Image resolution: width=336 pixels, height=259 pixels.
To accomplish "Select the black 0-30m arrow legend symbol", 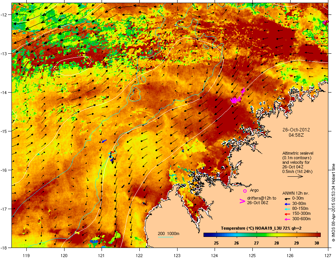I will pyautogui.click(x=288, y=199).
